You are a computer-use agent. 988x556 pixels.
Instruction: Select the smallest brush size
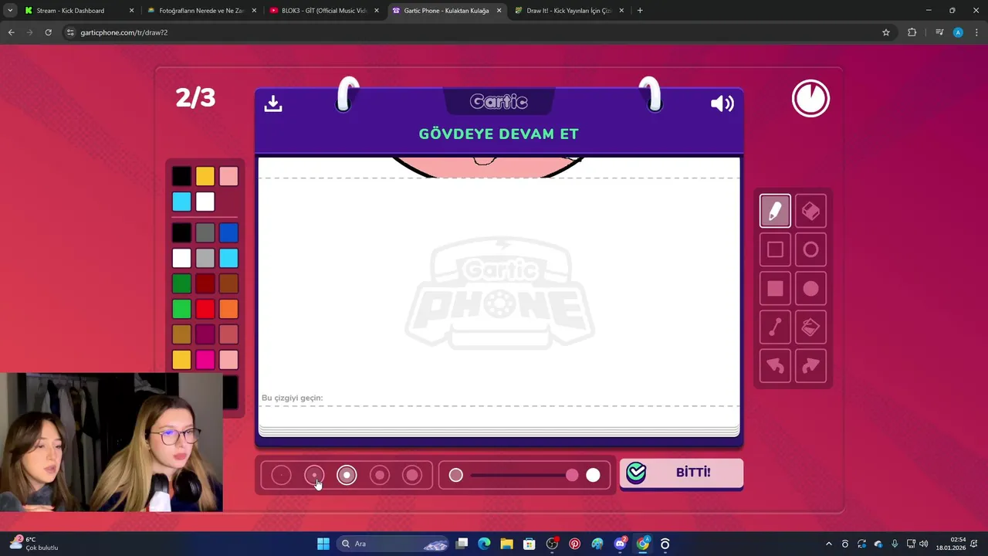tap(281, 475)
